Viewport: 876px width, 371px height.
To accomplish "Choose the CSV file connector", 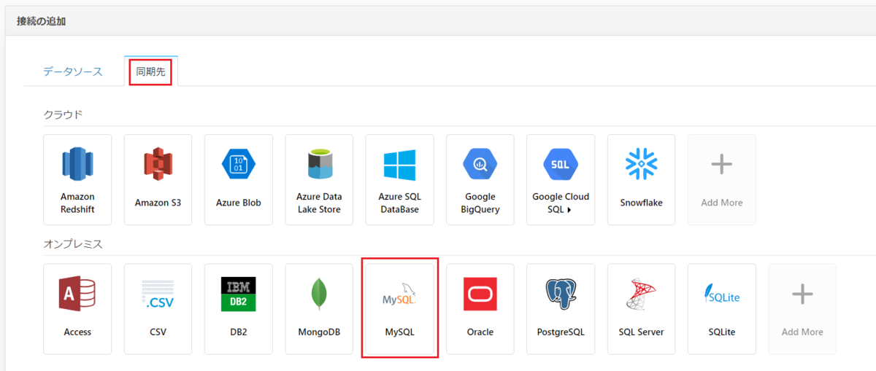I will coord(158,309).
